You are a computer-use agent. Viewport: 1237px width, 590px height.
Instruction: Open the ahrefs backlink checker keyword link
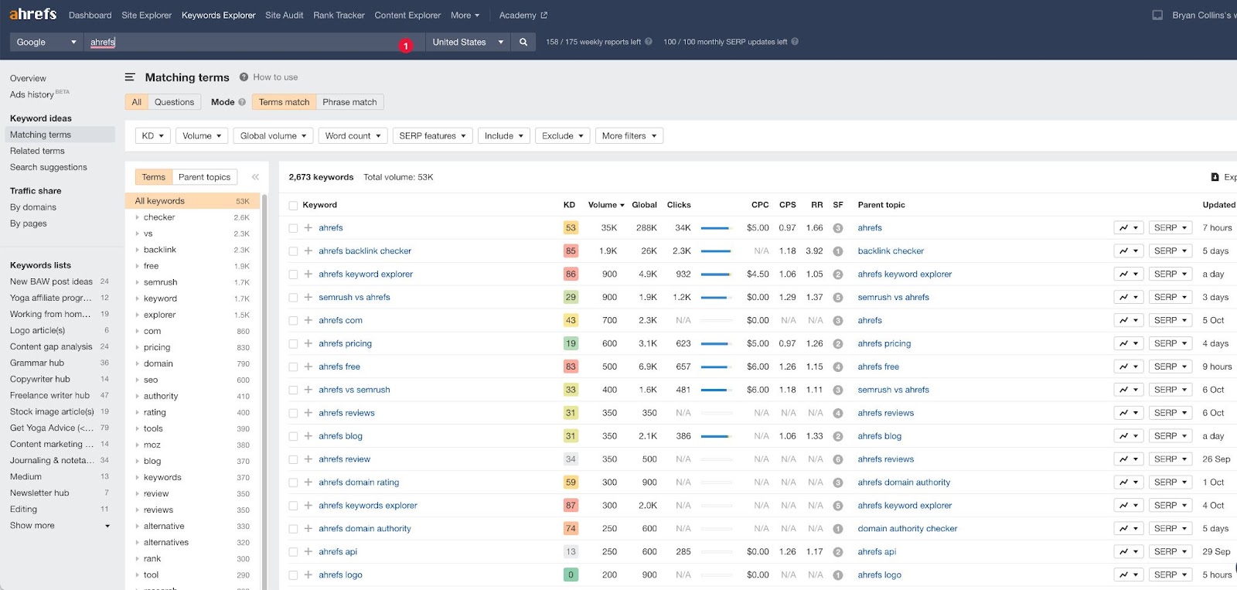pos(365,251)
